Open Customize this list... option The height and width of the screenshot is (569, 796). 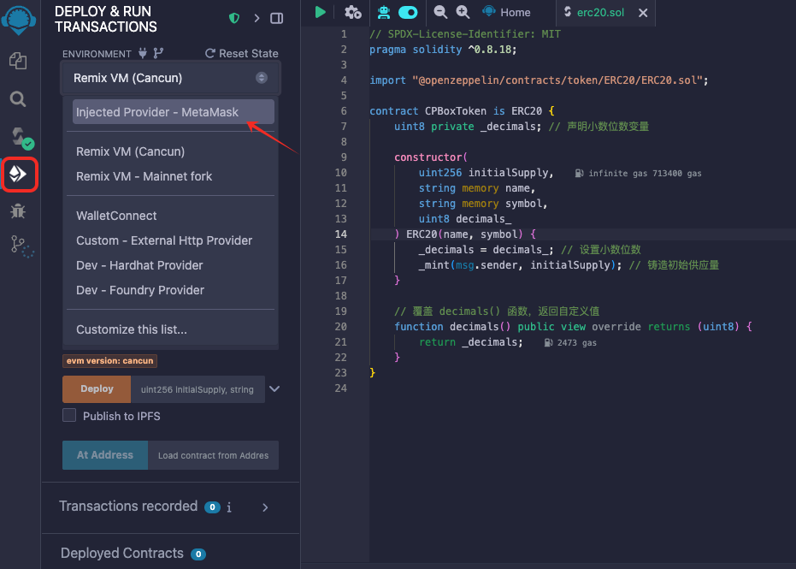pos(132,329)
